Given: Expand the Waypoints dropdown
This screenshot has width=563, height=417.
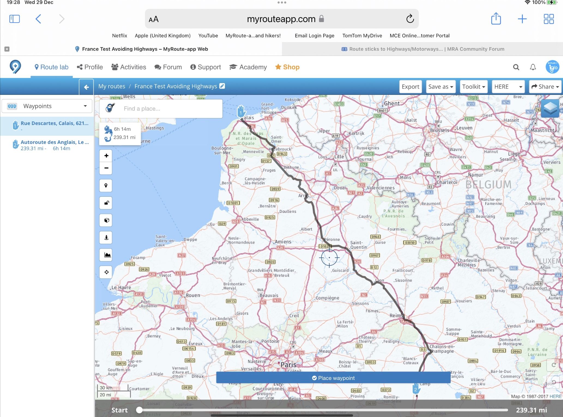Looking at the screenshot, I should pyautogui.click(x=47, y=106).
